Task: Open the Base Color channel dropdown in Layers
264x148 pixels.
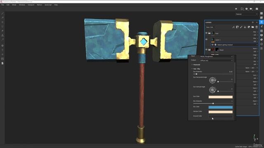Action: 211,27
